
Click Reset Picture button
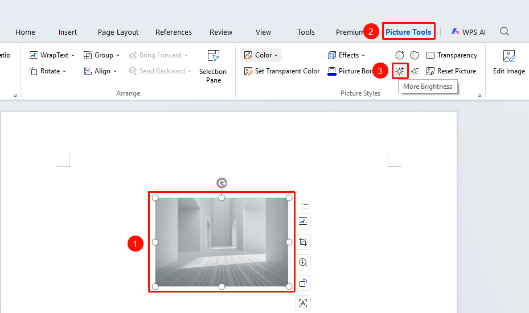click(451, 71)
